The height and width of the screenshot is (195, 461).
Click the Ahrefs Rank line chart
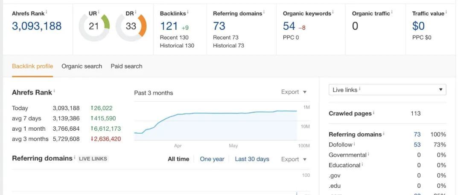(216, 123)
